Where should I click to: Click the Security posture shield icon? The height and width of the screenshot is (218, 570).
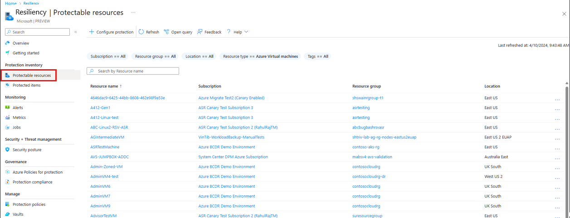coord(8,150)
